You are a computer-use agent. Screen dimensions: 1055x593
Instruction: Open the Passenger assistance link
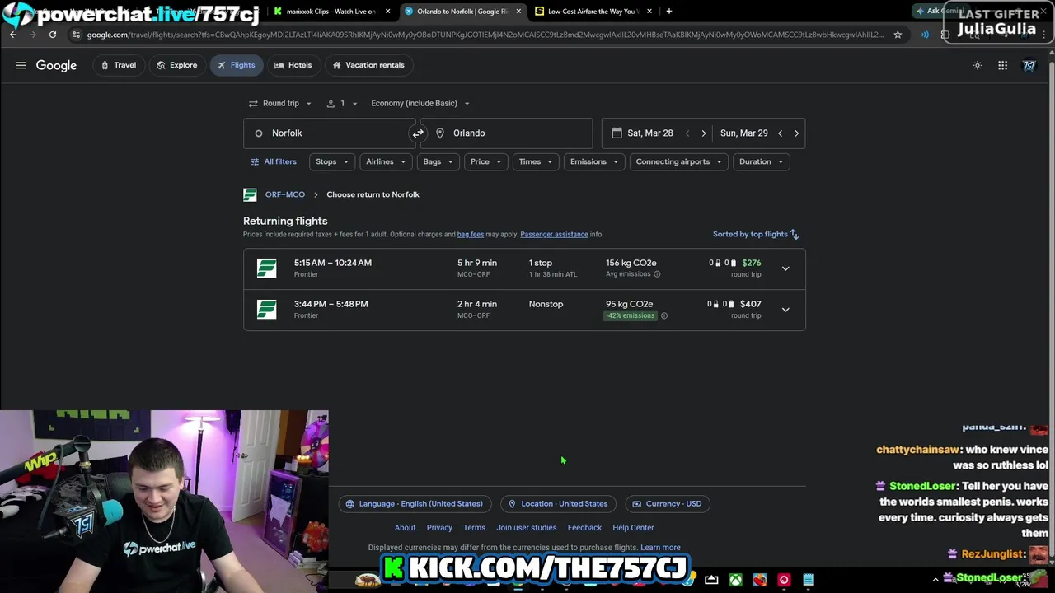coord(554,235)
